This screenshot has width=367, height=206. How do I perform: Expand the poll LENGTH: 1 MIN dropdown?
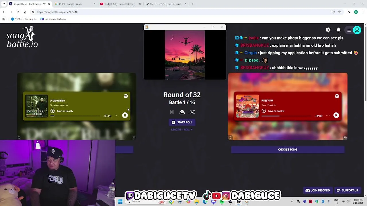(182, 130)
